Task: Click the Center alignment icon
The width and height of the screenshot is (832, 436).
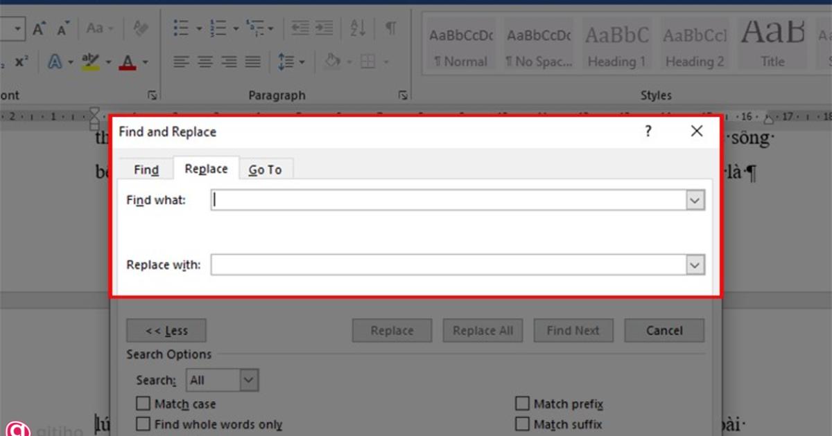Action: coord(205,62)
